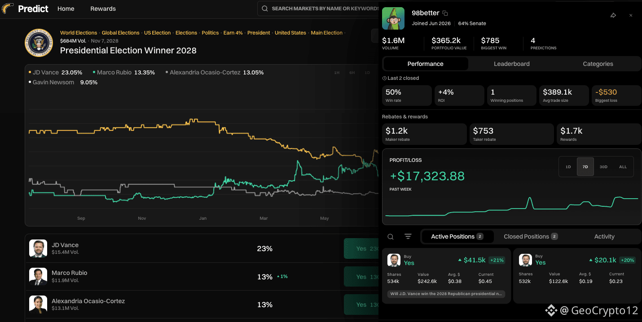This screenshot has width=642, height=322.
Task: Click the presidential seal market icon
Action: (39, 43)
